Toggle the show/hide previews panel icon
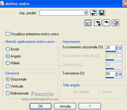The width and height of the screenshot is (127, 110). 88,23
